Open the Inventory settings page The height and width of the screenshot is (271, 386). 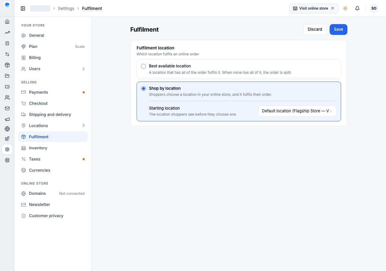[53, 148]
